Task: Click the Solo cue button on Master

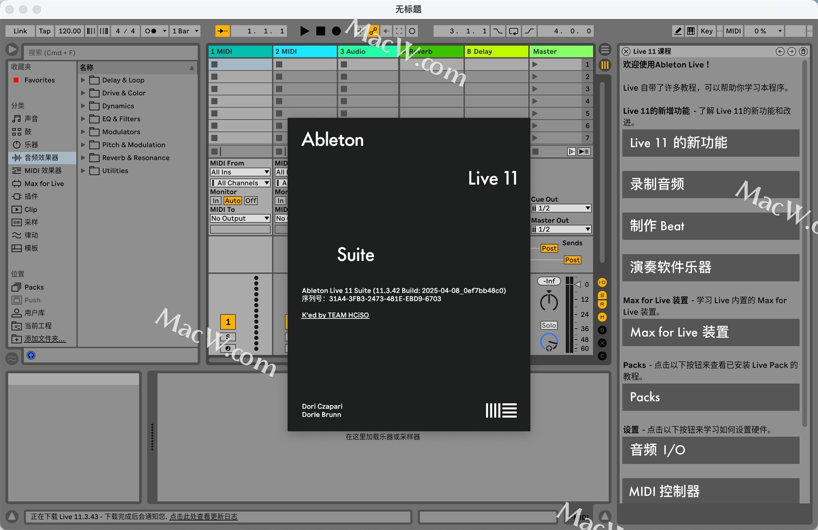Action: (548, 325)
